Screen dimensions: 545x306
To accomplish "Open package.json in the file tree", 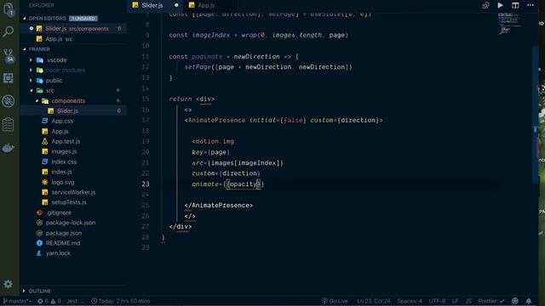I will pyautogui.click(x=64, y=233).
